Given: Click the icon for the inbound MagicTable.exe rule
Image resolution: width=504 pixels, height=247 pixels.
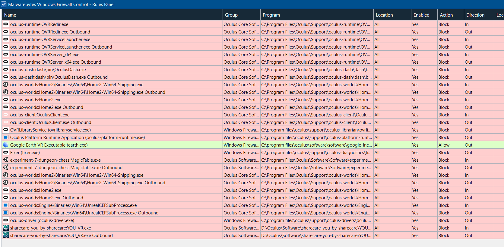Looking at the screenshot, I should coord(5,160).
